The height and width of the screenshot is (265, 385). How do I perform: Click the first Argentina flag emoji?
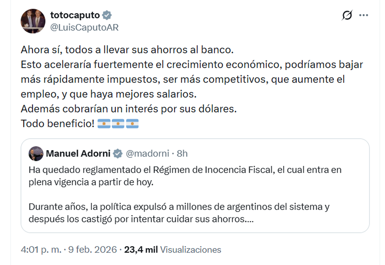tap(104, 123)
